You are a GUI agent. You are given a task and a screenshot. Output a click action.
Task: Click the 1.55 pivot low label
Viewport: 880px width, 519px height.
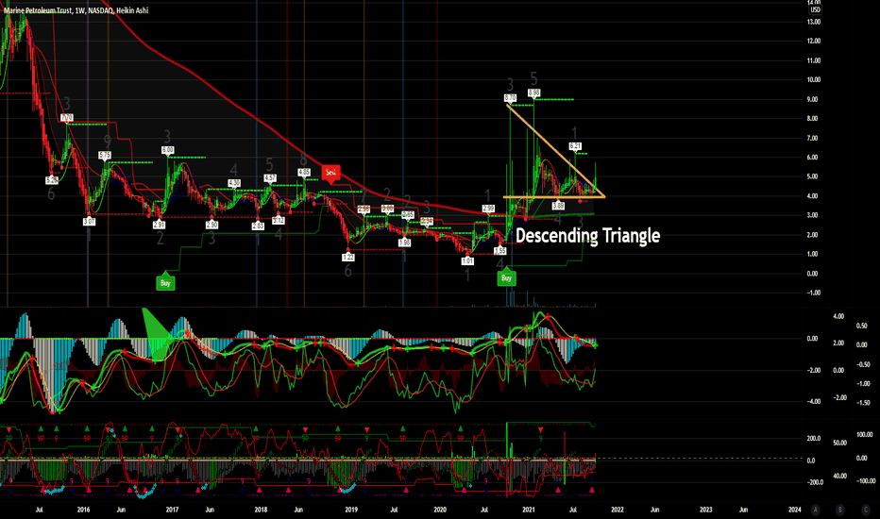[500, 251]
